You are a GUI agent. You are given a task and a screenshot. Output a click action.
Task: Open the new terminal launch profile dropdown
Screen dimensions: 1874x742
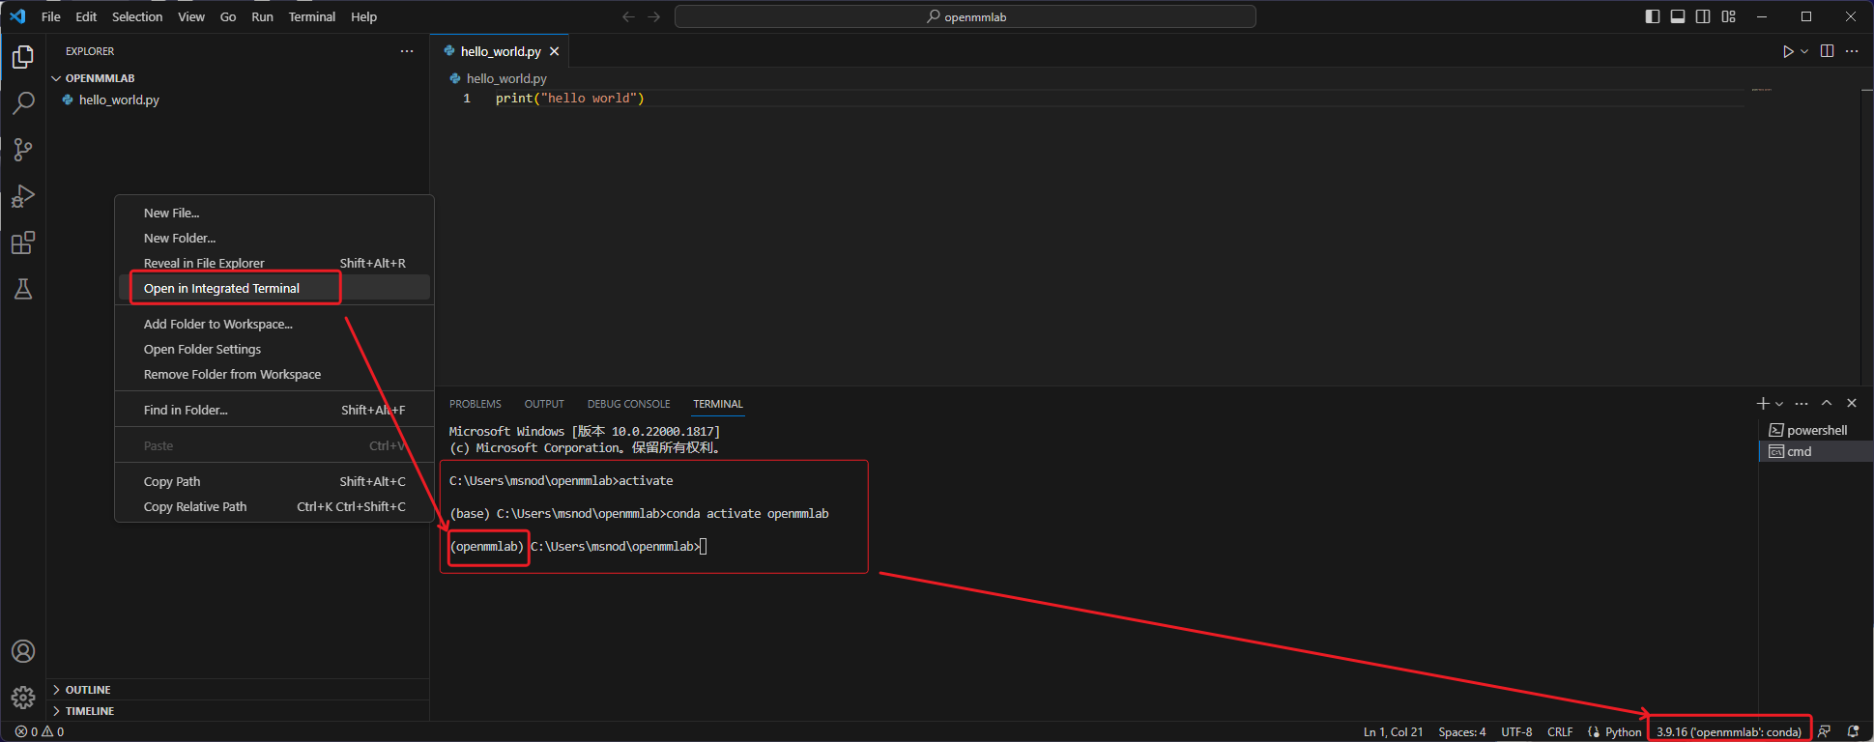pos(1779,404)
